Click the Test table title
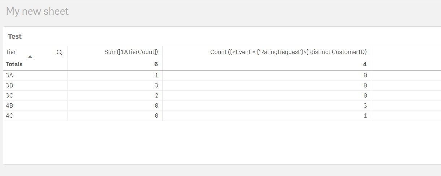This screenshot has height=176, width=441. point(15,36)
